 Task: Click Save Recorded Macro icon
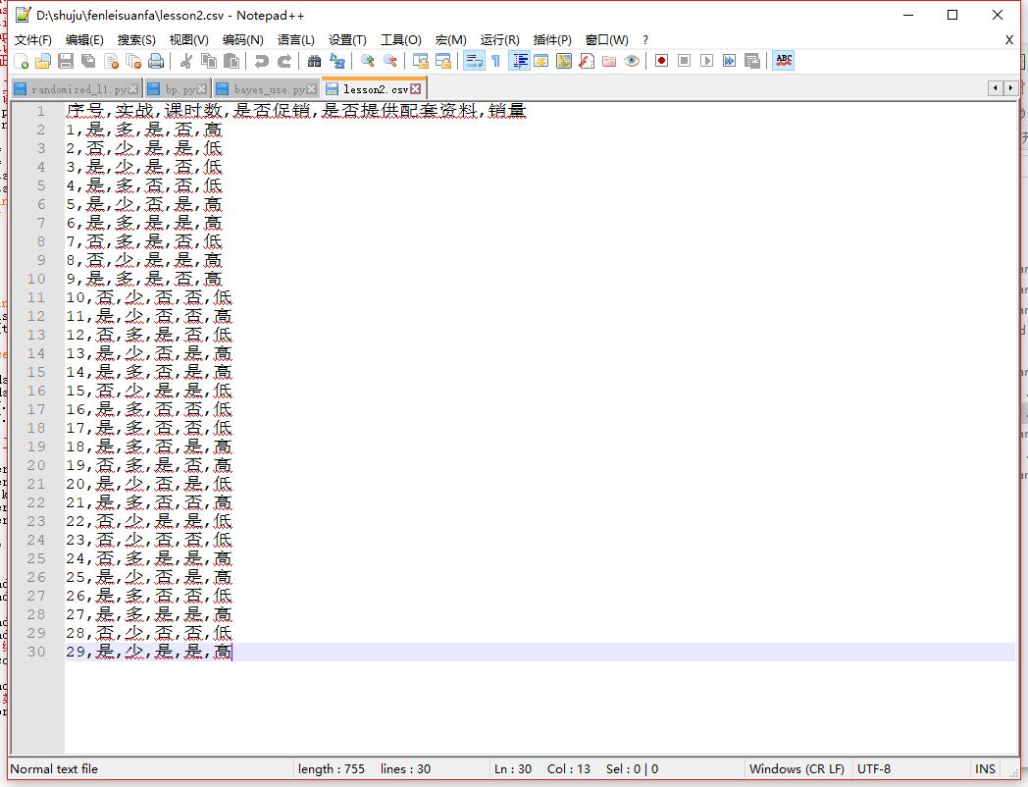click(752, 61)
